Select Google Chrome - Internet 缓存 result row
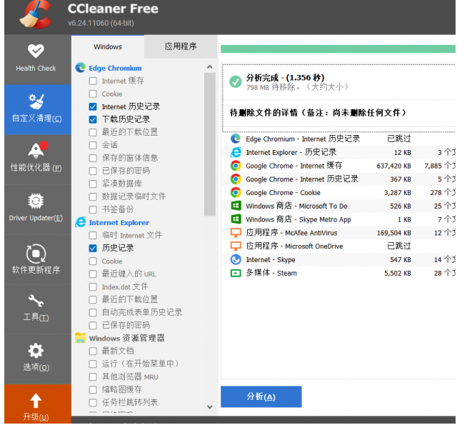The image size is (457, 425). click(339, 166)
